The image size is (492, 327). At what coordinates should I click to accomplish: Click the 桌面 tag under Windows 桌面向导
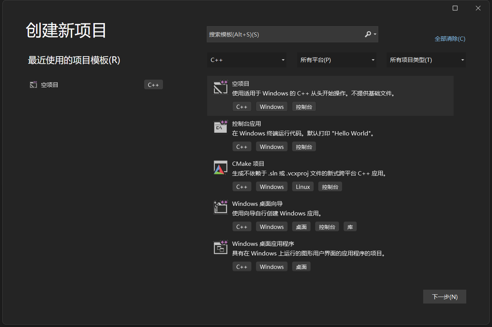tap(301, 227)
